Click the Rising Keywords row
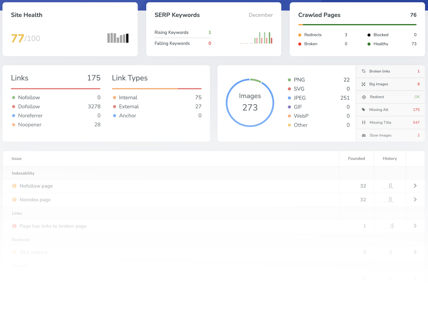This screenshot has height=326, width=428. (183, 32)
